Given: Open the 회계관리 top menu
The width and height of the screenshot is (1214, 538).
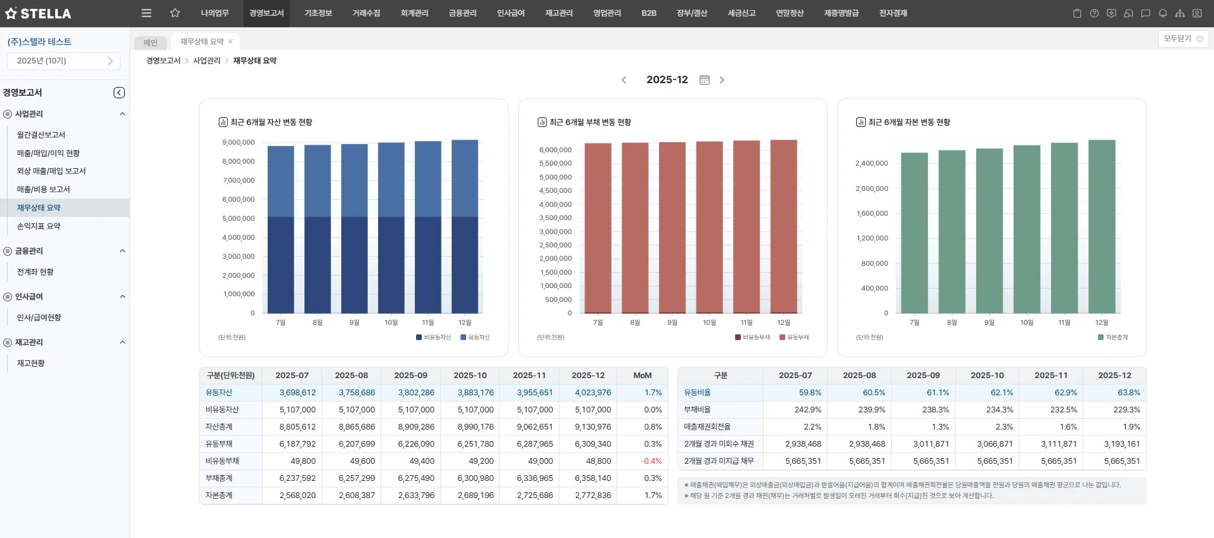Looking at the screenshot, I should 414,13.
